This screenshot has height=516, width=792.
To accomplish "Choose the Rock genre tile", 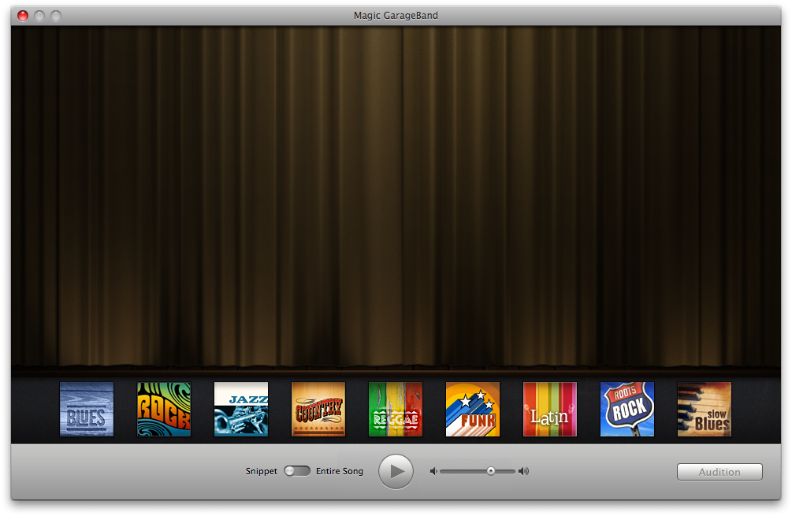I will tap(164, 409).
